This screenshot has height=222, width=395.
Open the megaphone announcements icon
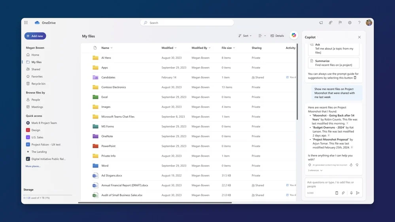pyautogui.click(x=321, y=23)
